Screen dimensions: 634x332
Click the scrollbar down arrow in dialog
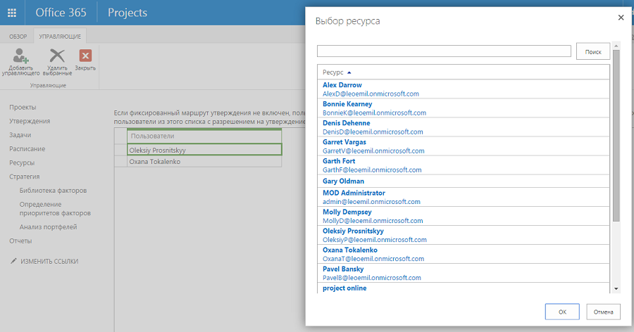(x=616, y=288)
